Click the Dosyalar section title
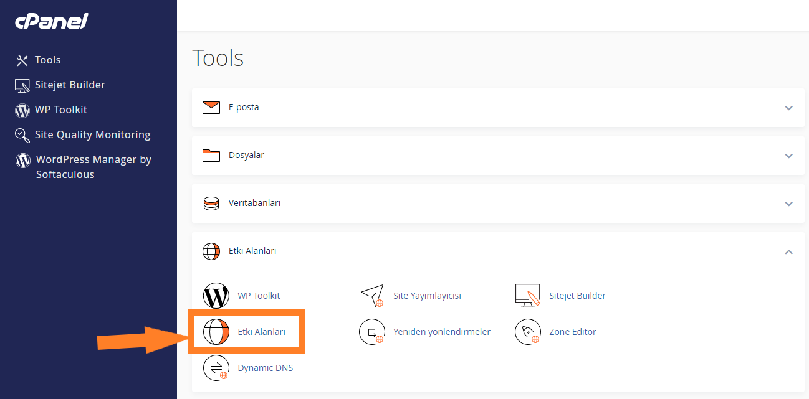The height and width of the screenshot is (399, 809). point(246,155)
